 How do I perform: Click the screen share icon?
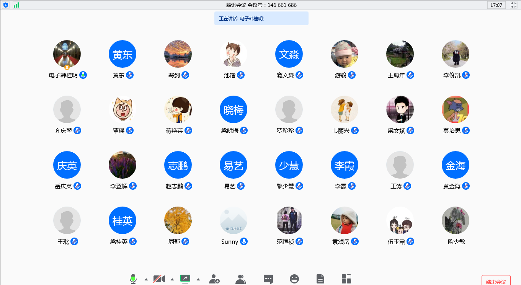[185, 279]
